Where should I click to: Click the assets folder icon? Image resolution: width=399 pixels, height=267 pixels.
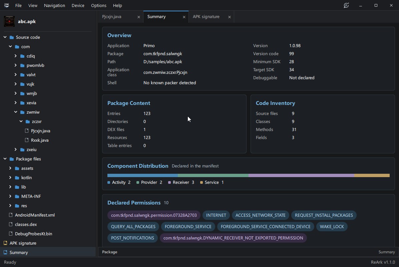tap(17, 168)
